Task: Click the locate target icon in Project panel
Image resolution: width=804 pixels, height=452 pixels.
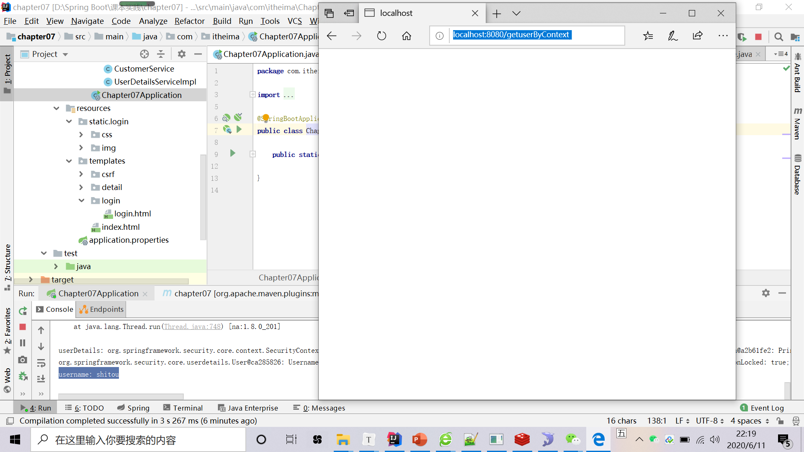Action: pyautogui.click(x=144, y=54)
